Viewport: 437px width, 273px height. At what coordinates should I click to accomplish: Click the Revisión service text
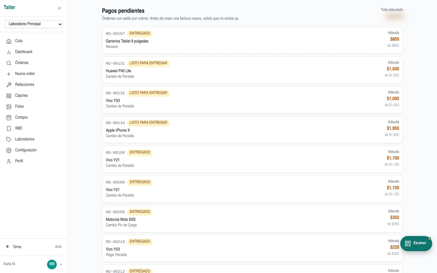click(x=112, y=47)
